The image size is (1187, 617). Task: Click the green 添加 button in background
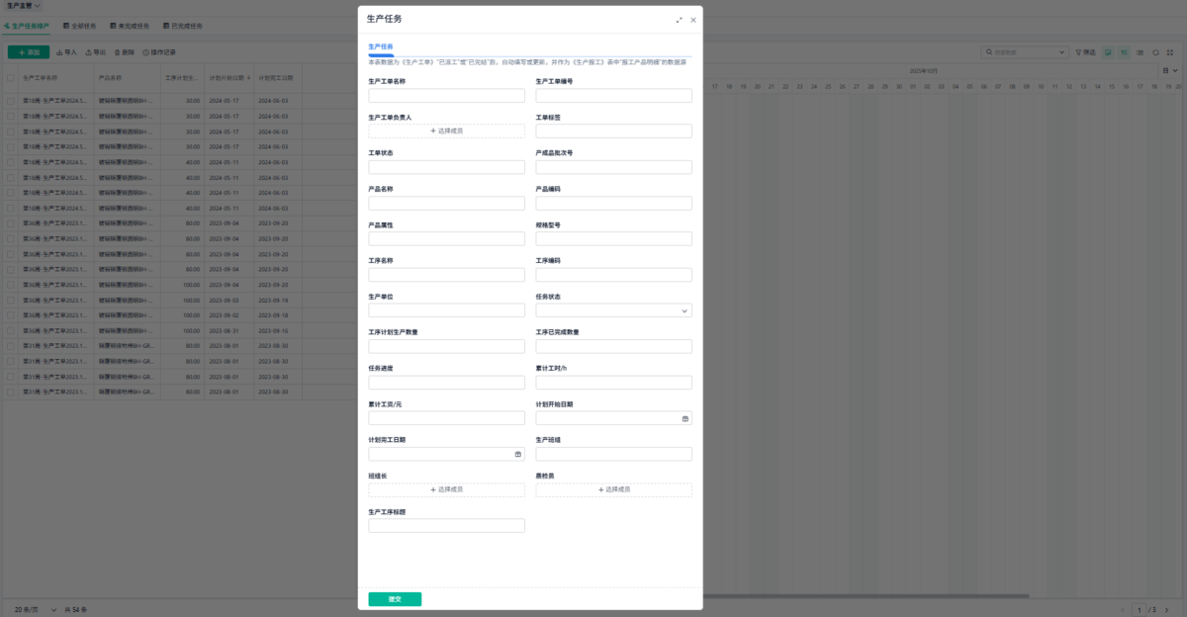pos(29,51)
